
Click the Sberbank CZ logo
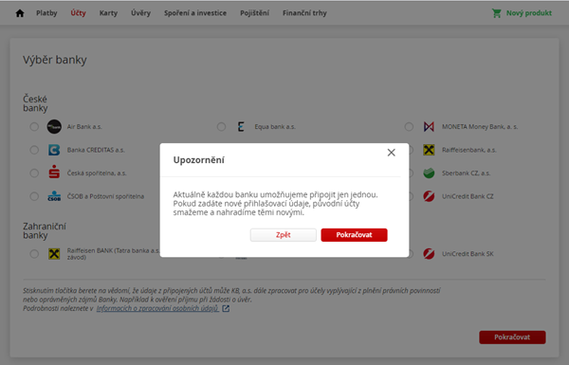pyautogui.click(x=429, y=173)
